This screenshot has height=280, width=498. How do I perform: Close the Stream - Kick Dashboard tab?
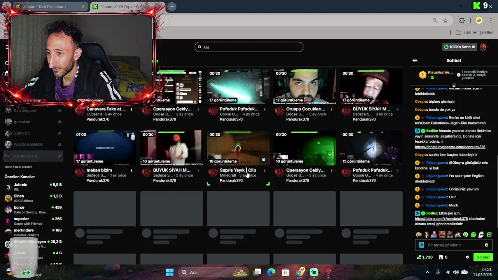tap(83, 7)
